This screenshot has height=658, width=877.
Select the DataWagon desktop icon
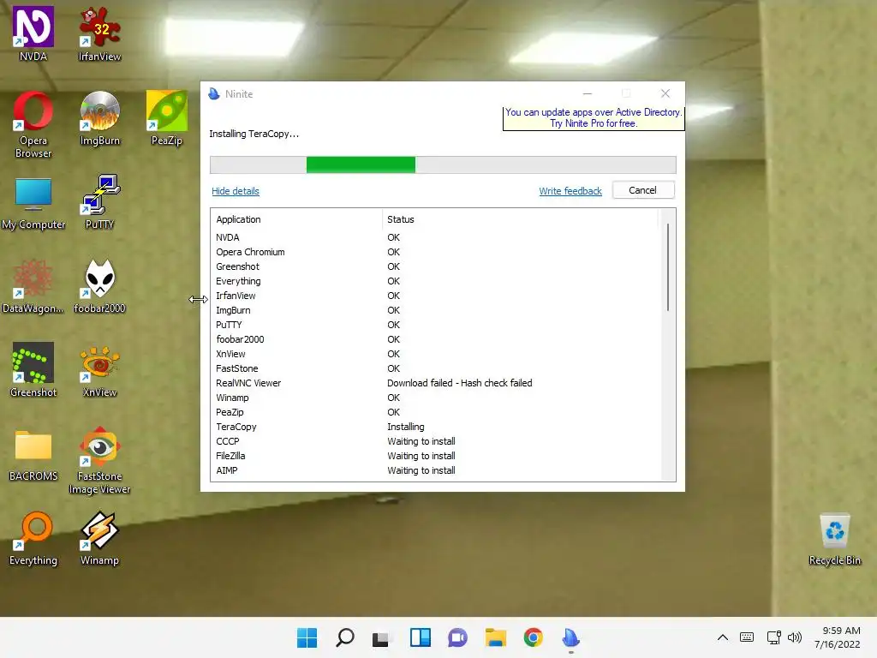33,286
